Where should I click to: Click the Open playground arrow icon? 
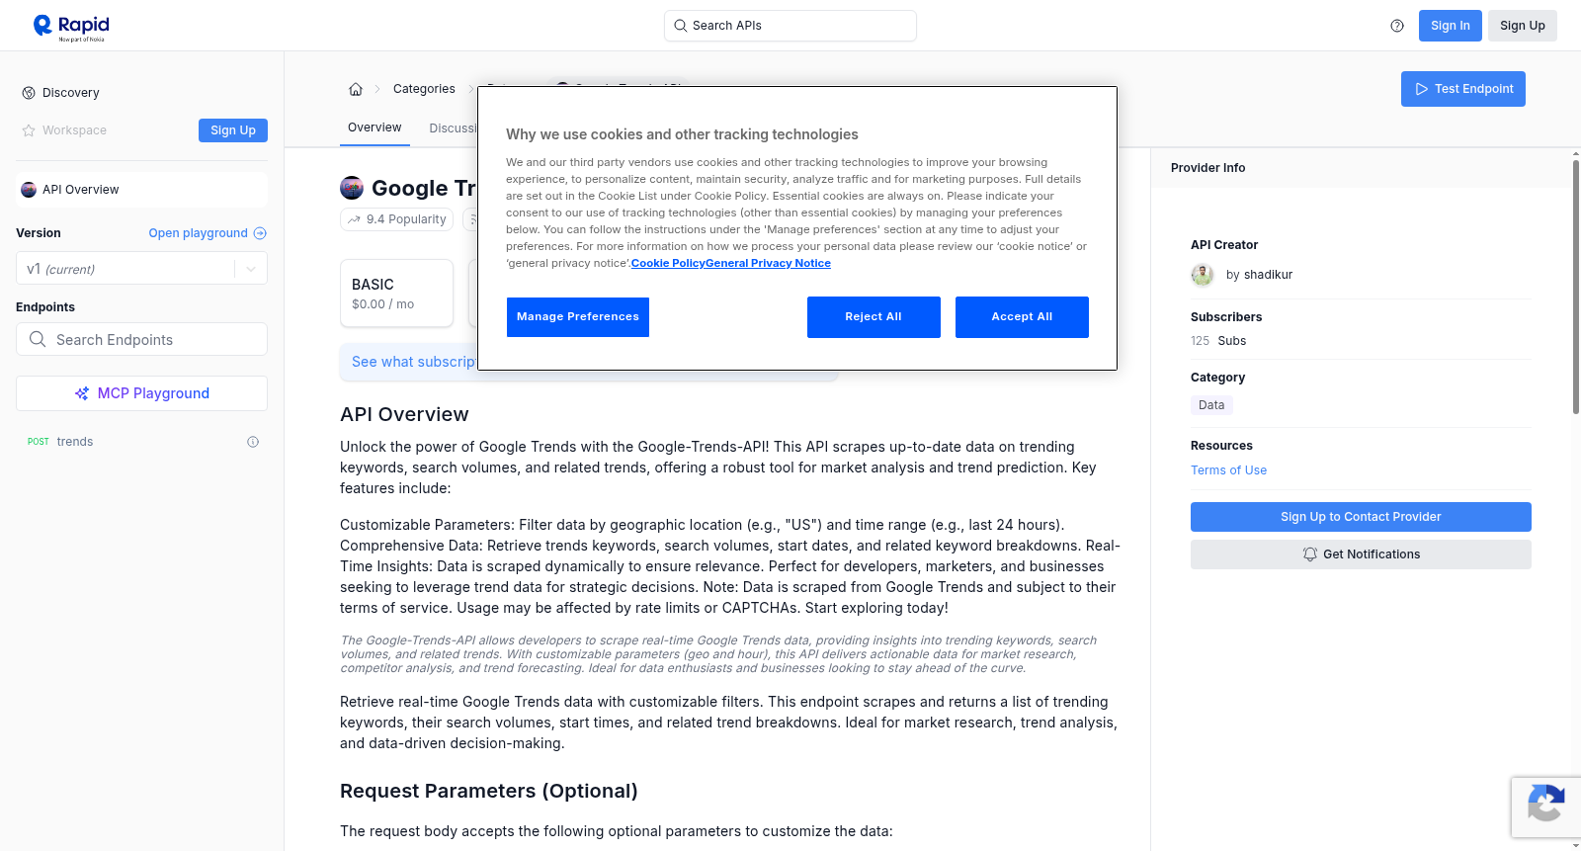coord(260,233)
